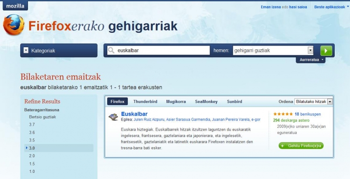Click the 'hasi saioa' login link
350x179 pixels.
click(x=298, y=7)
